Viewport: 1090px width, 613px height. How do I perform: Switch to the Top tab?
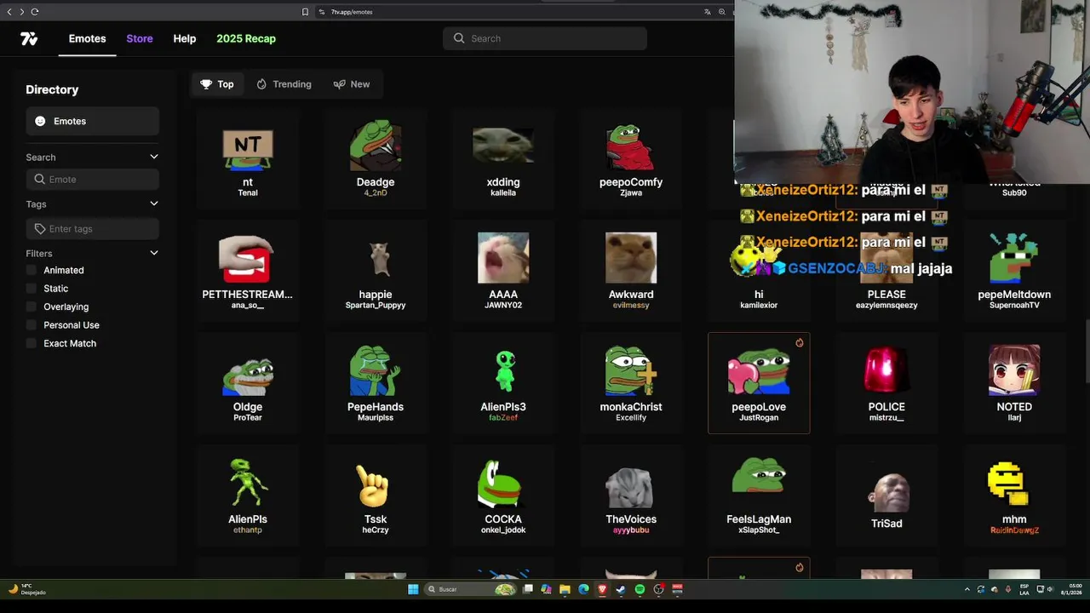pyautogui.click(x=217, y=84)
